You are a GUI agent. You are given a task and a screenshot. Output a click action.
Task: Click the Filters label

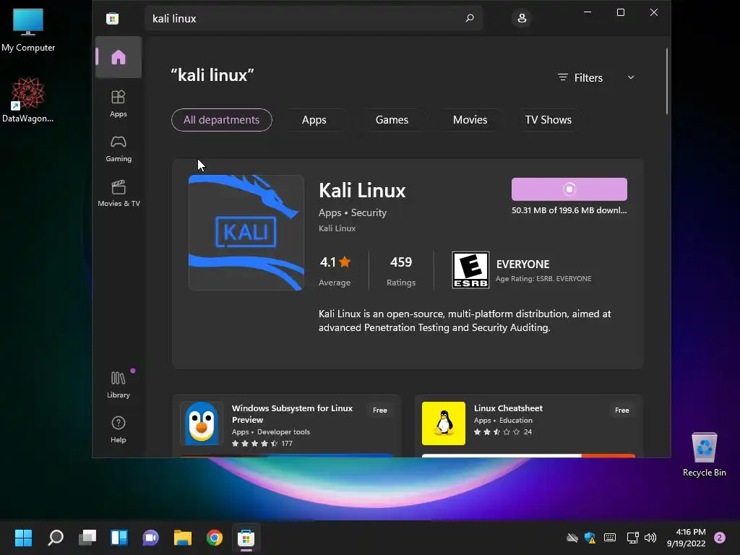(588, 78)
